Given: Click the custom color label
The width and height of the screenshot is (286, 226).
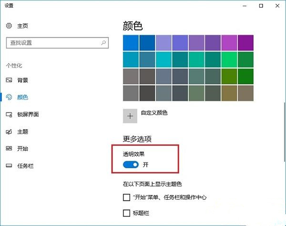Looking at the screenshot, I should pos(154,113).
